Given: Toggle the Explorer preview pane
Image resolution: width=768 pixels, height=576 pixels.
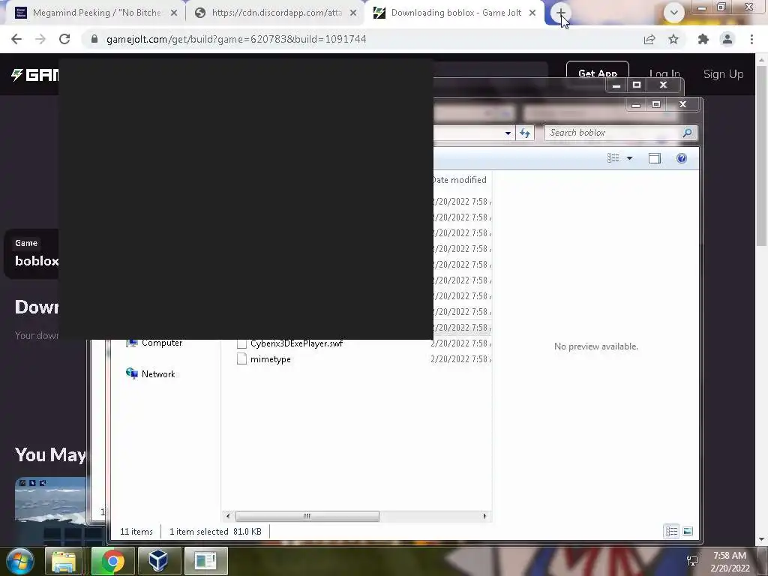Looking at the screenshot, I should (654, 158).
